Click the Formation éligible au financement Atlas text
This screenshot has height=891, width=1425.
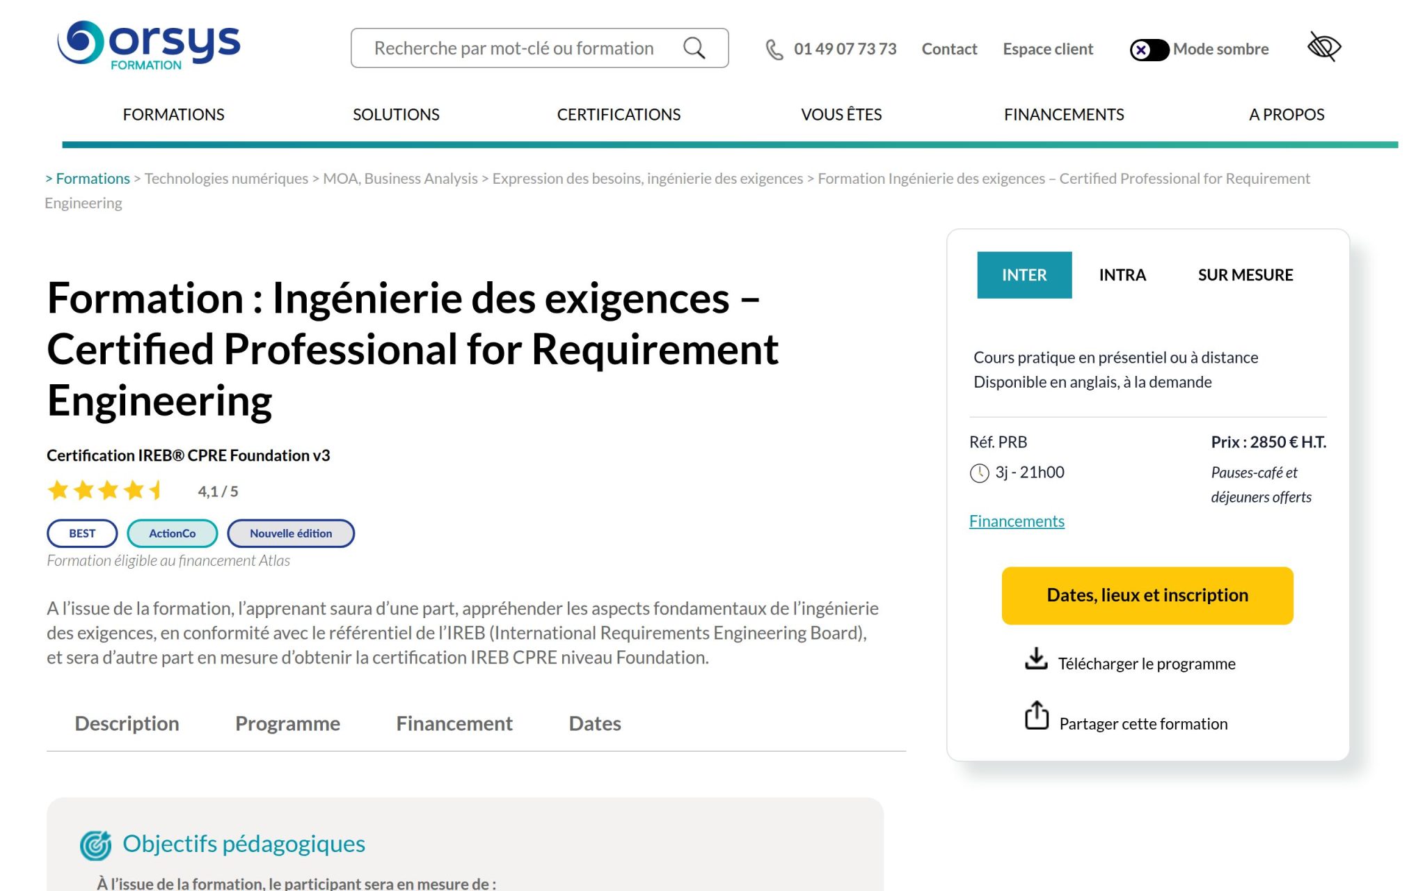click(x=168, y=561)
